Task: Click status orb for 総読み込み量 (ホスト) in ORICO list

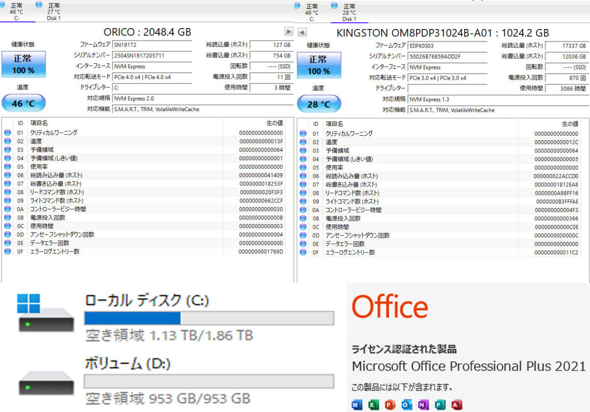Action: 7,175
